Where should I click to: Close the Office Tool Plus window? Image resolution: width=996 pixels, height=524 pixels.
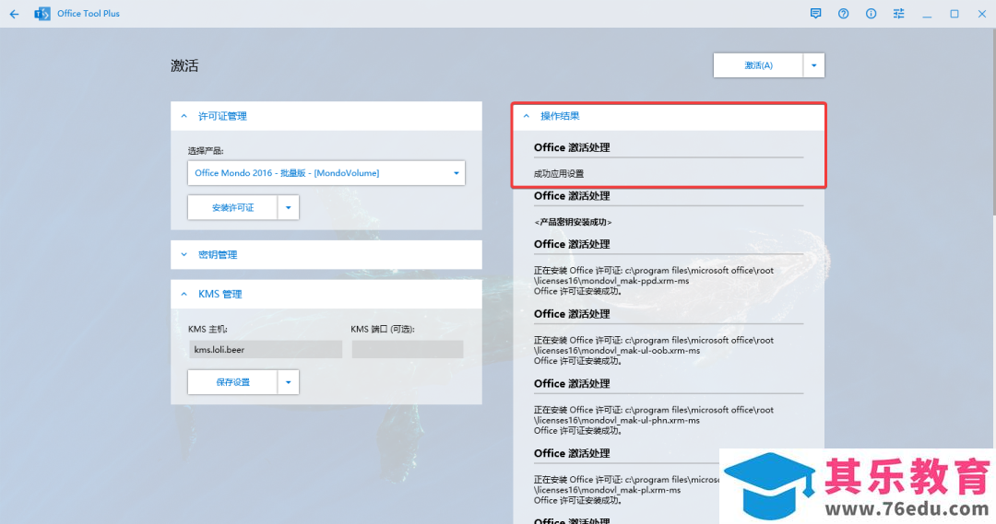point(981,13)
